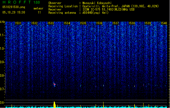Click the meteor echo spot near 1538

click(135, 86)
